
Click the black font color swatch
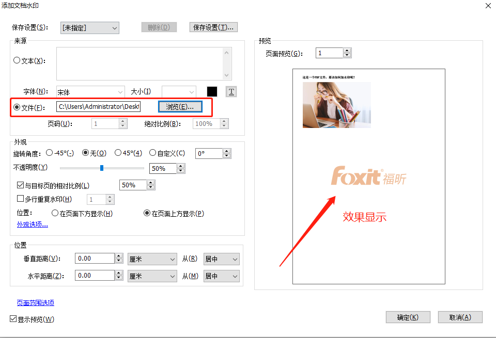pos(212,92)
